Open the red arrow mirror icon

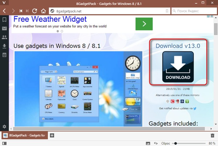(173, 101)
